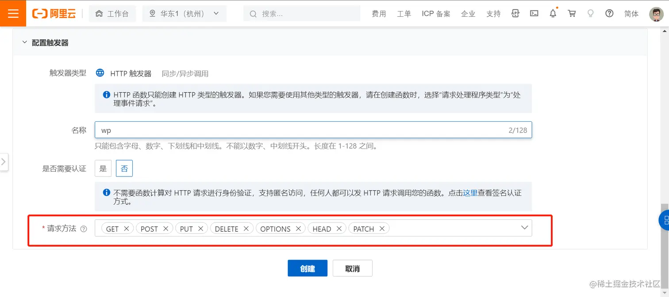Expand the left sidebar arrow handle

point(4,162)
